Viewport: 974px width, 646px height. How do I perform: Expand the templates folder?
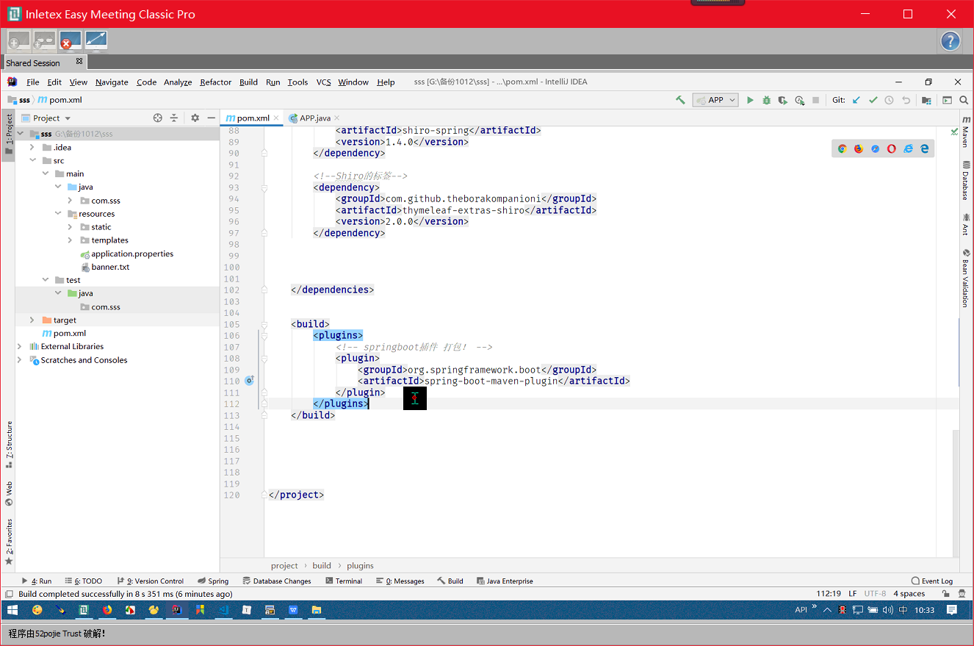tap(71, 240)
